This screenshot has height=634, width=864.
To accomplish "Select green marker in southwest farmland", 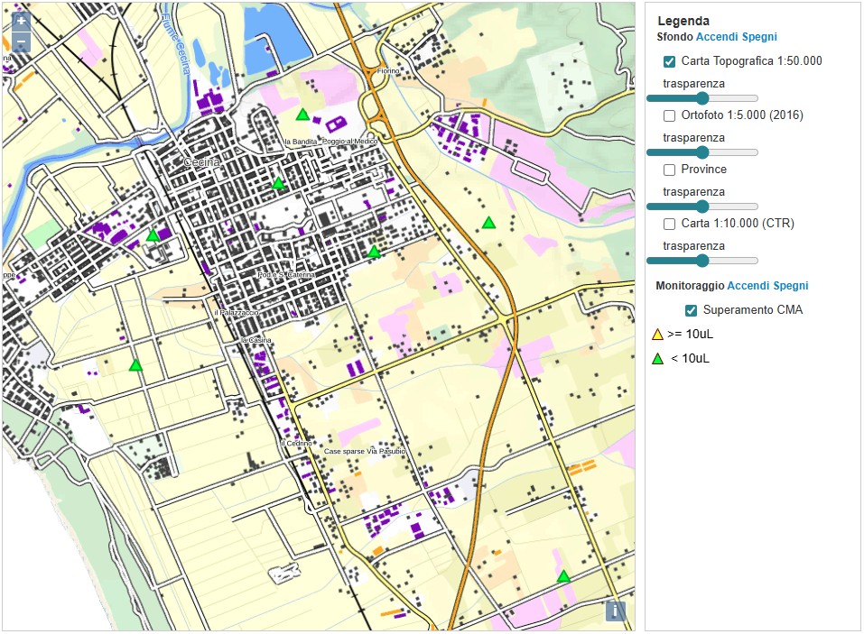I will (x=135, y=365).
